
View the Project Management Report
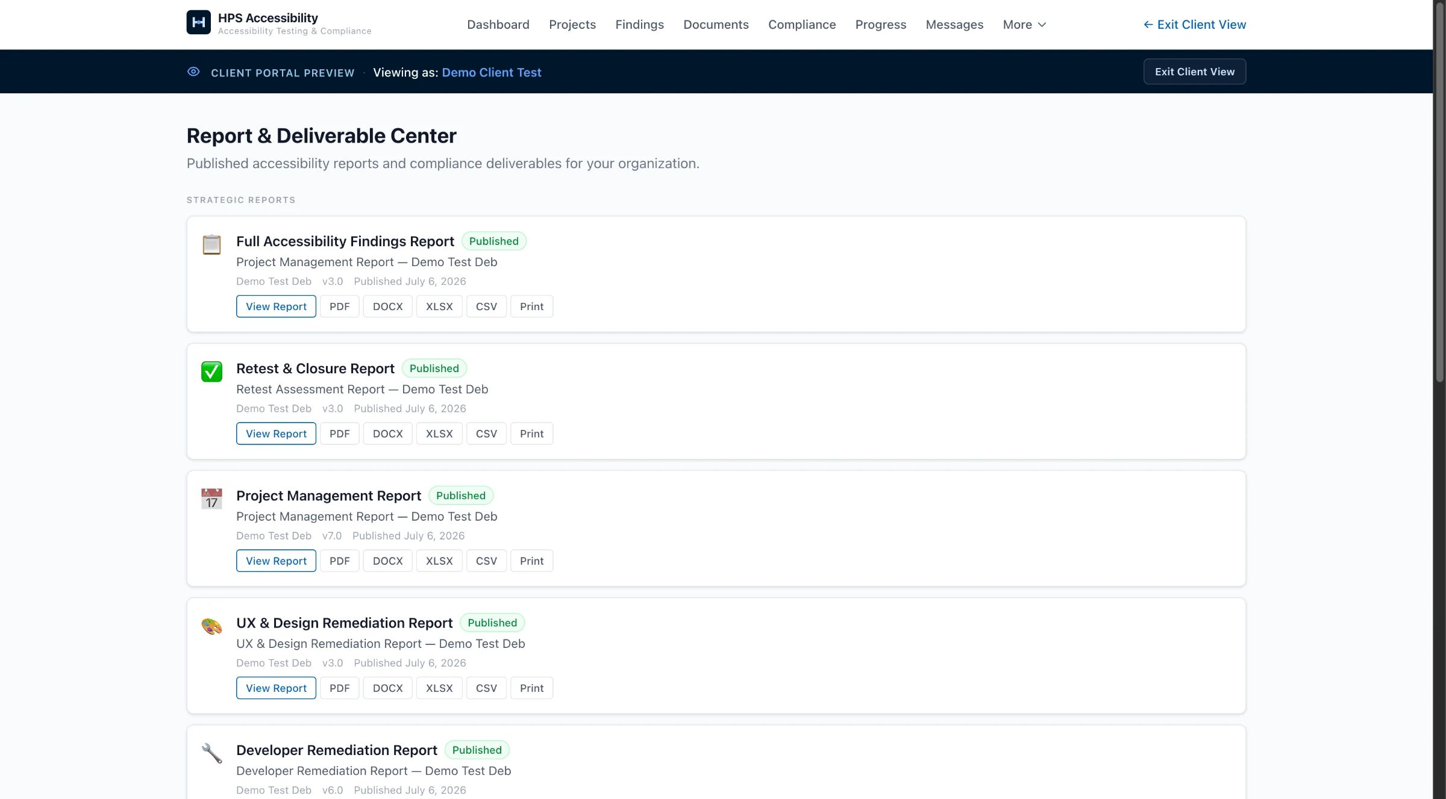[x=276, y=561]
